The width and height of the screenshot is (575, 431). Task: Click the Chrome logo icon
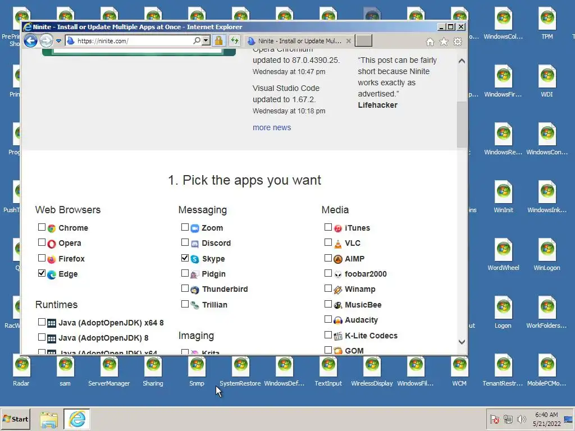tap(52, 228)
